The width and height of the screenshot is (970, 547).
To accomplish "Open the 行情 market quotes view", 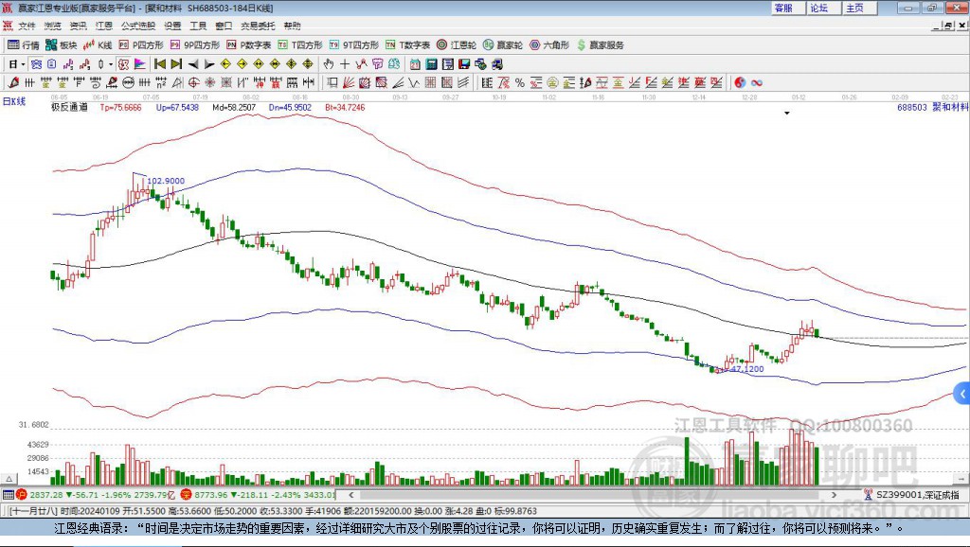I will pos(23,45).
